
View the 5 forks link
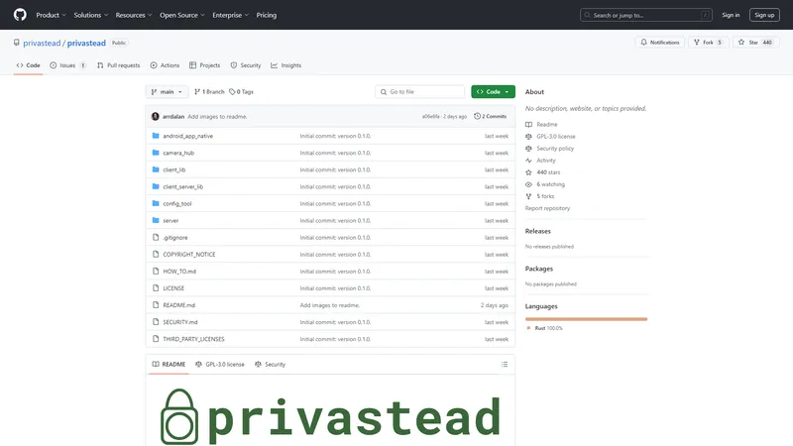click(545, 196)
